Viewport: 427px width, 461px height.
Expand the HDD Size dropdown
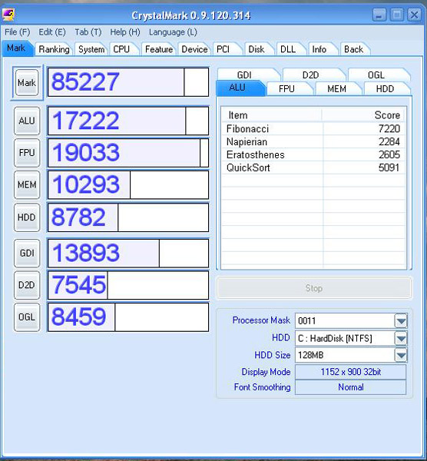pyautogui.click(x=401, y=355)
